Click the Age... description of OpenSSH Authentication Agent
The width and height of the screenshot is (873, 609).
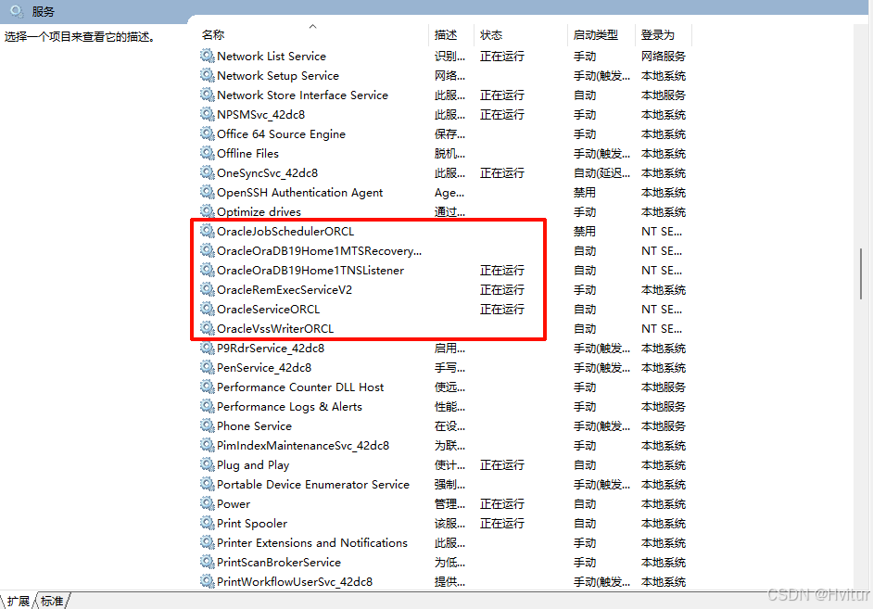tap(449, 193)
